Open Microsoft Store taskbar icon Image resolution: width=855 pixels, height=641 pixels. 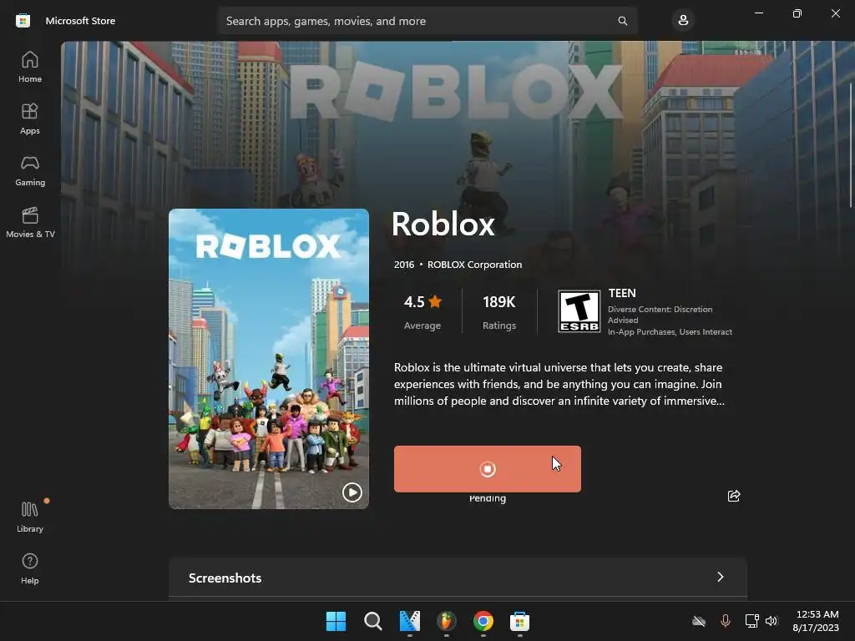pos(519,621)
